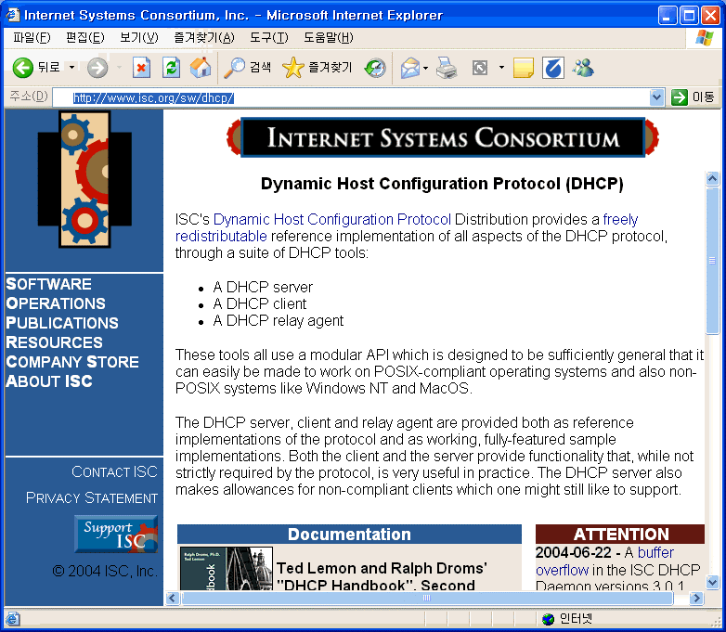
Task: Click the vertical scrollbar down arrow
Action: click(712, 582)
